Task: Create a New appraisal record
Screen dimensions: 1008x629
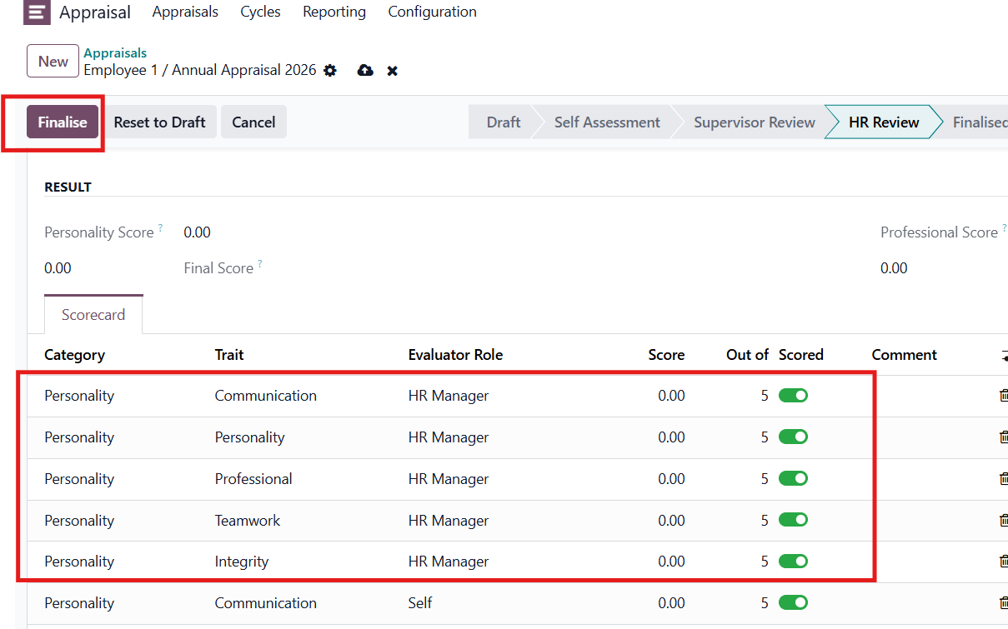Action: (x=53, y=62)
